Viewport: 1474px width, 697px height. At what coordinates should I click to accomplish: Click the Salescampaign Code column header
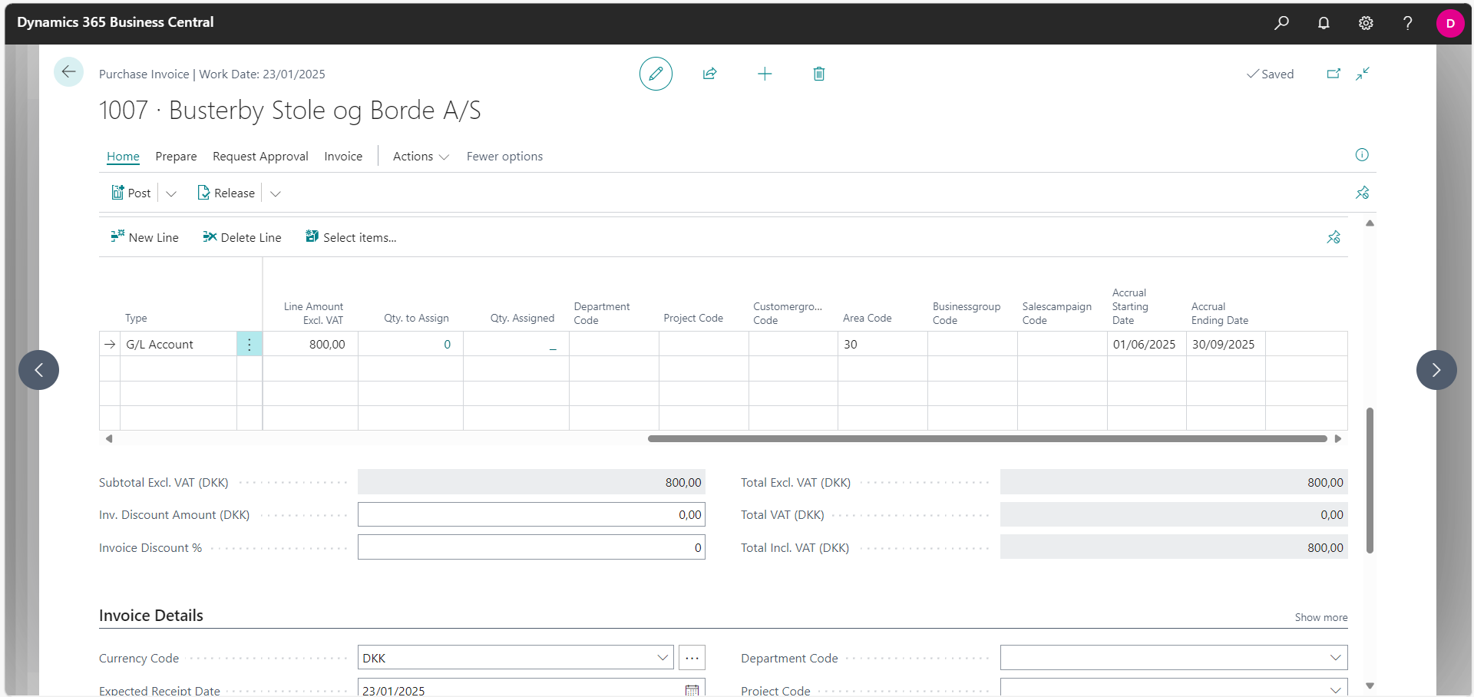[1056, 313]
